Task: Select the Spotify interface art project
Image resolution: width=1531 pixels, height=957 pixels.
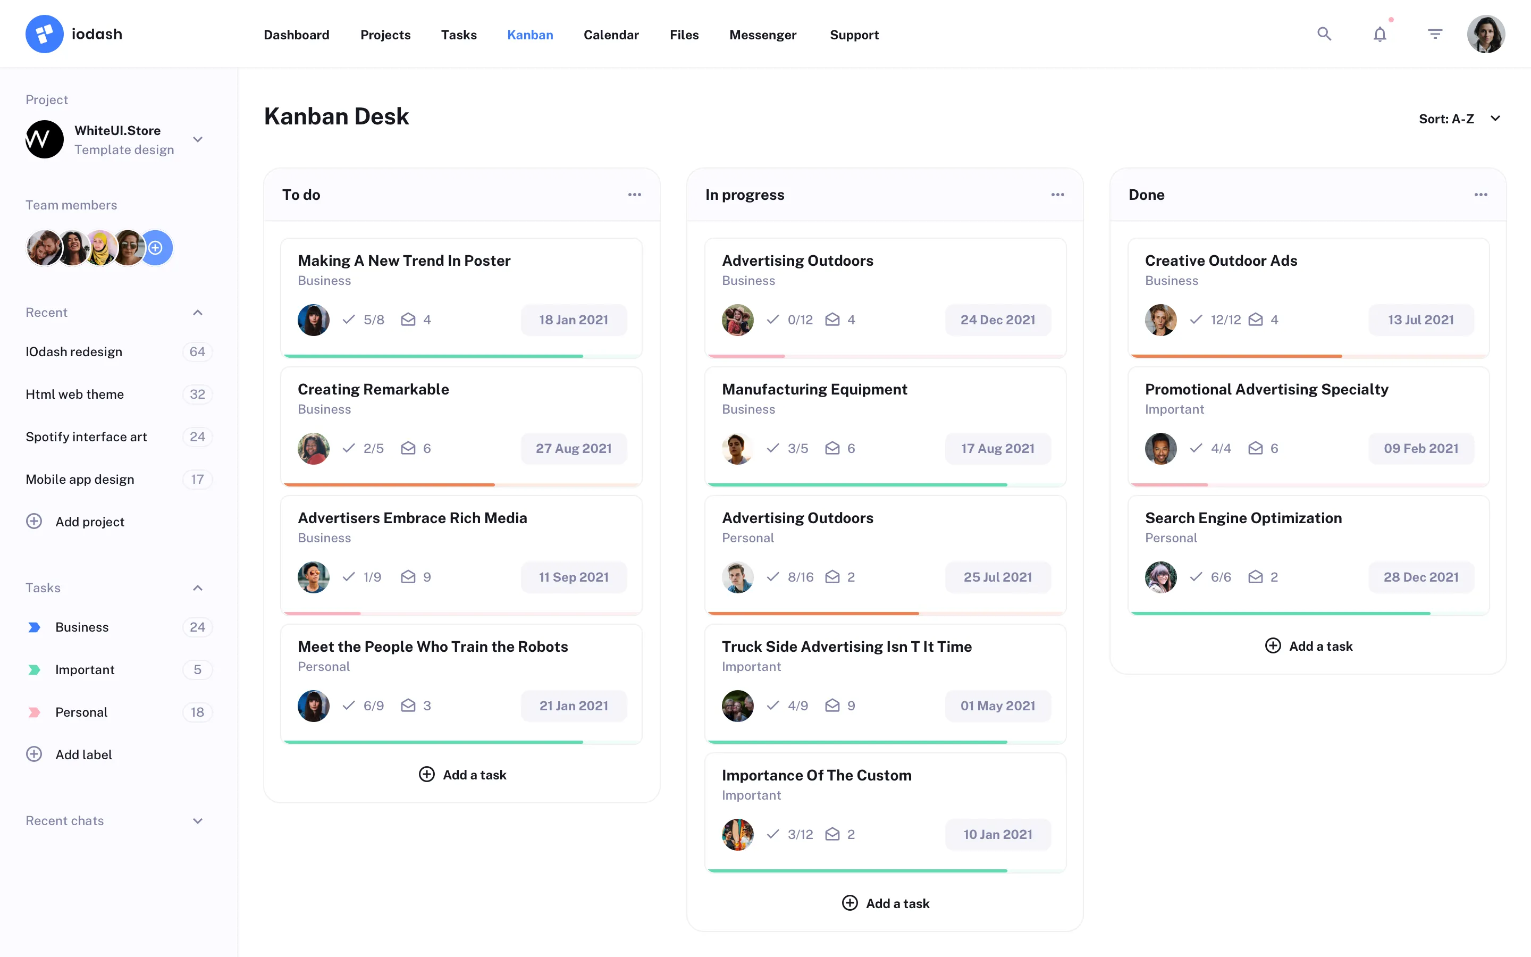Action: coord(87,436)
